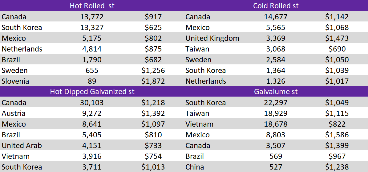Viewport: 368px width, 172px height.
Task: Select the Cold Rolled st header
Action: point(276,6)
